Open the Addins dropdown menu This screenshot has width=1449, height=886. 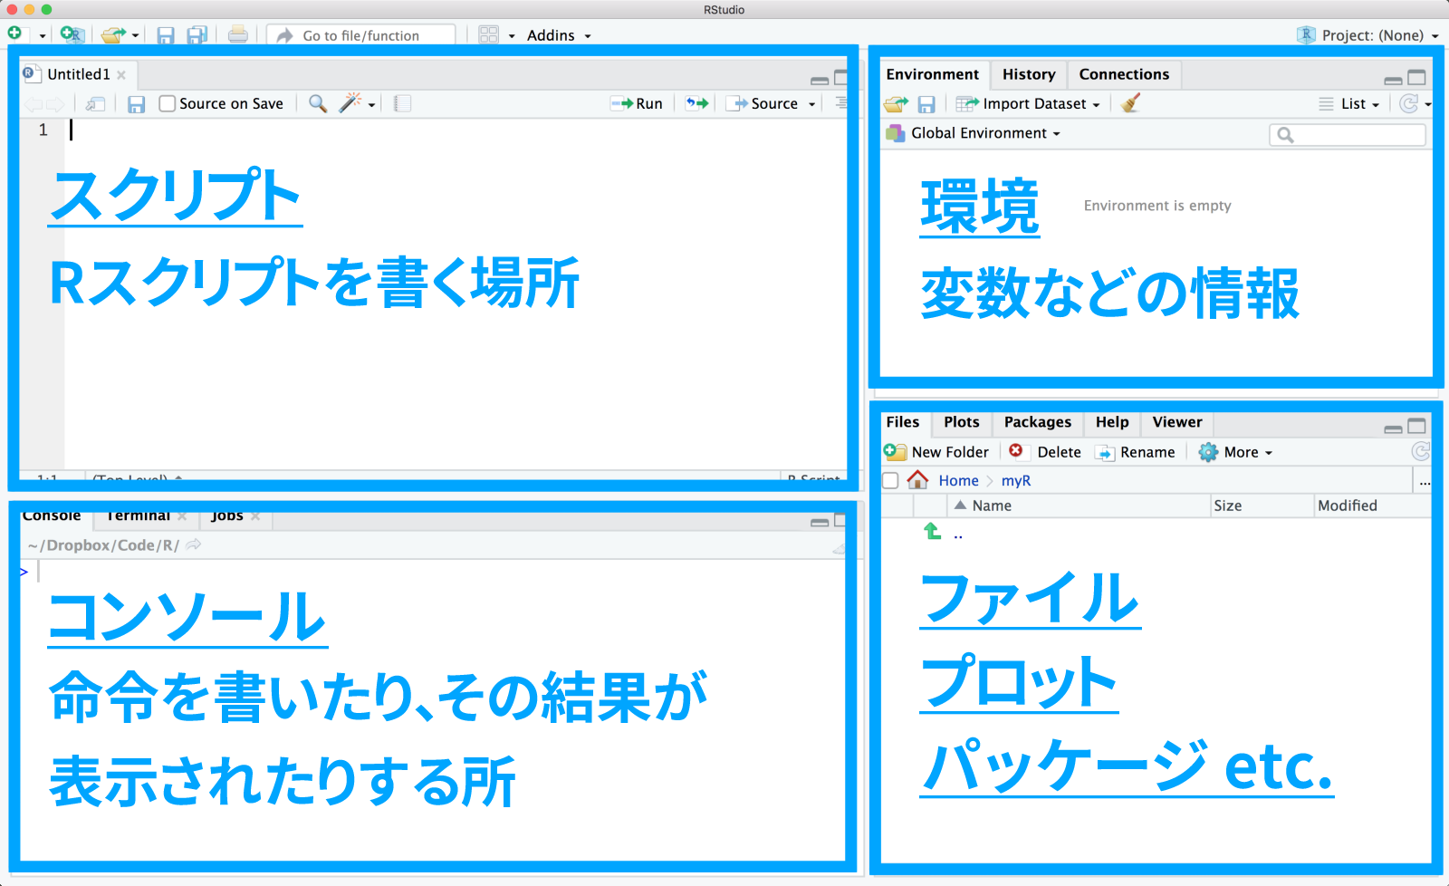tap(558, 35)
